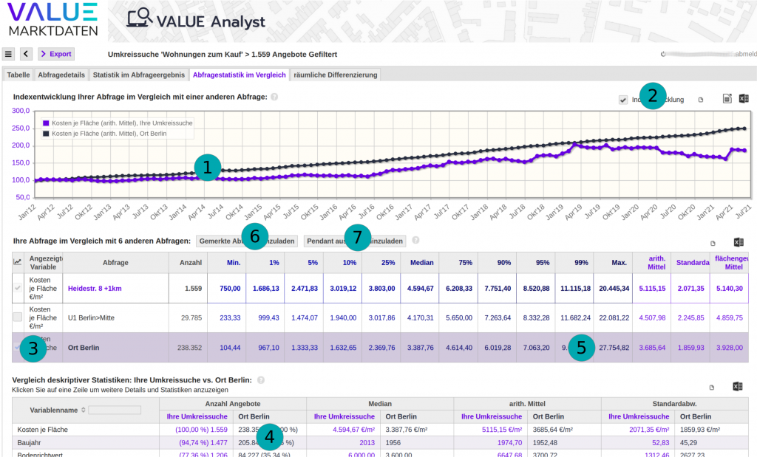Copy the descriptive statistics table
Image resolution: width=757 pixels, height=457 pixels.
(x=712, y=388)
